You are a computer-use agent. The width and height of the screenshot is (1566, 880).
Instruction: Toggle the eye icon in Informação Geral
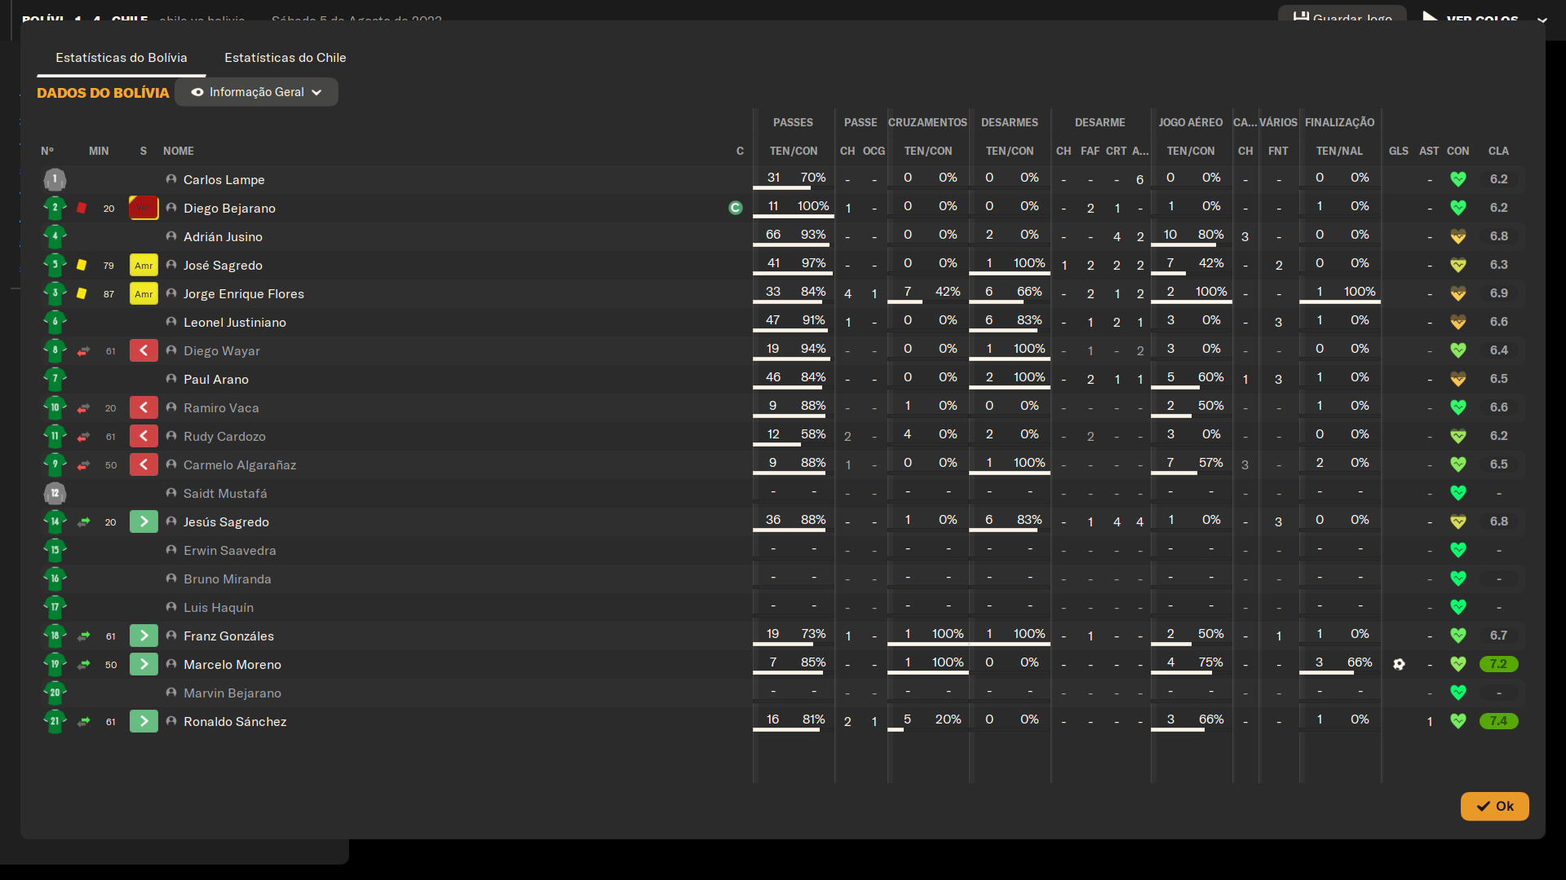point(197,92)
